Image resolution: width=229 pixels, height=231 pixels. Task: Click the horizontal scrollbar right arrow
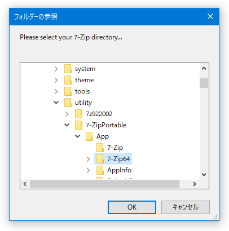point(195,184)
